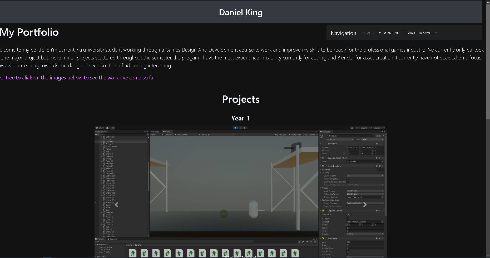This screenshot has width=490, height=258.
Task: Open the Layers dropdown in Unity
Action: pyautogui.click(x=366, y=128)
